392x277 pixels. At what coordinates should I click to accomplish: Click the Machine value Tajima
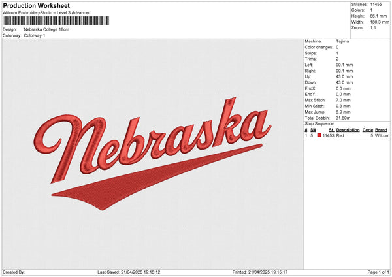(342, 41)
